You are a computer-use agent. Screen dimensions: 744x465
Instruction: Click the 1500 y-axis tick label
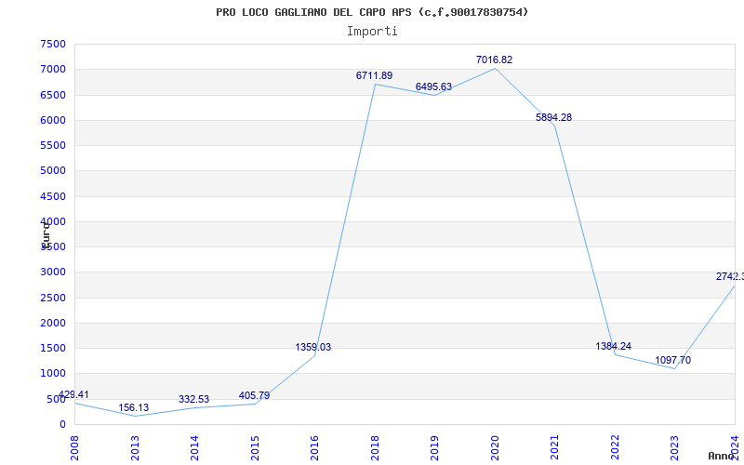53,348
